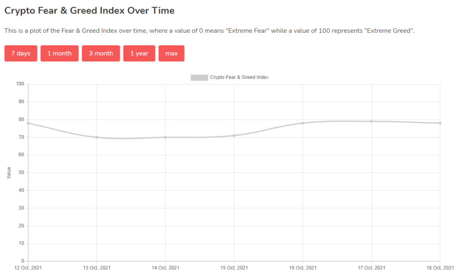Click the Crypto Fear & Greed Index Over Time heading
This screenshot has width=461, height=278.
pos(90,11)
